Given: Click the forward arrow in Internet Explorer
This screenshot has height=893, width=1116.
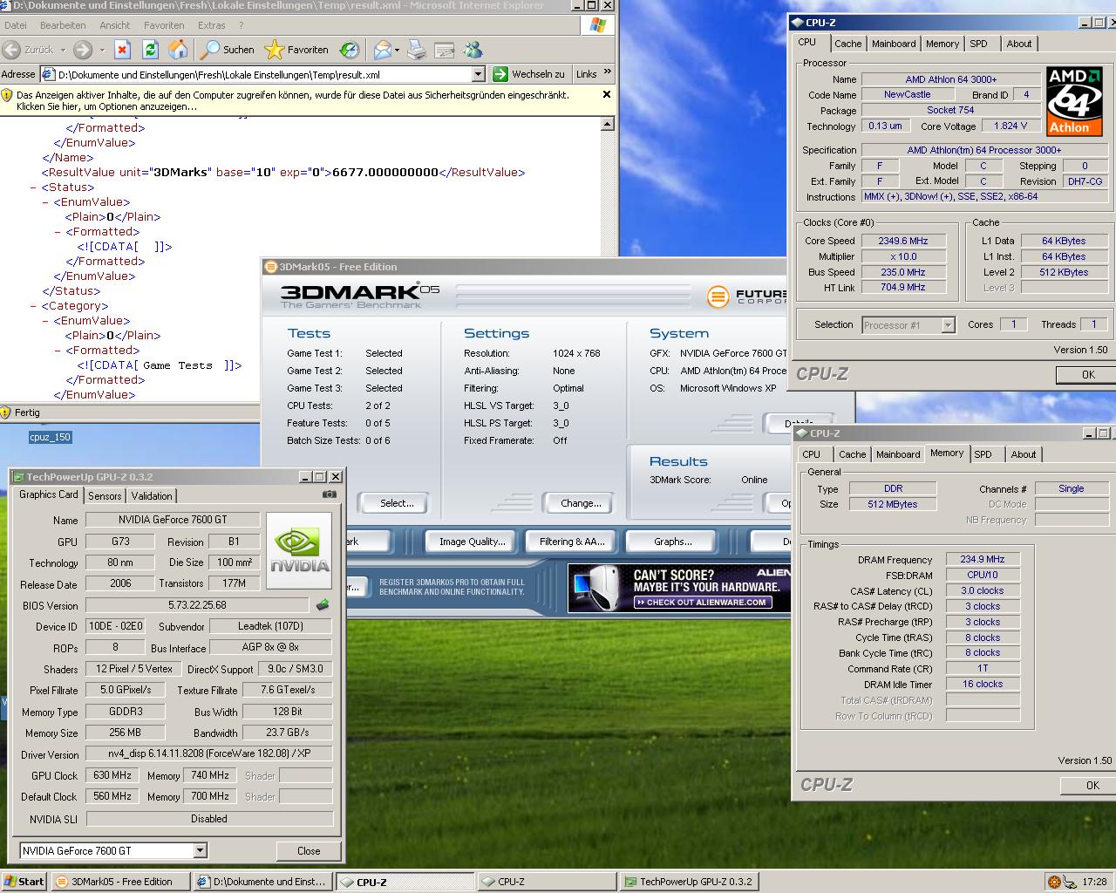Looking at the screenshot, I should pos(83,50).
